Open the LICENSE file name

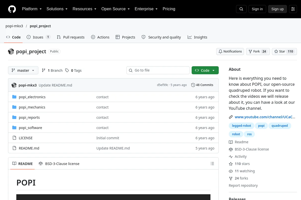[x=26, y=138]
